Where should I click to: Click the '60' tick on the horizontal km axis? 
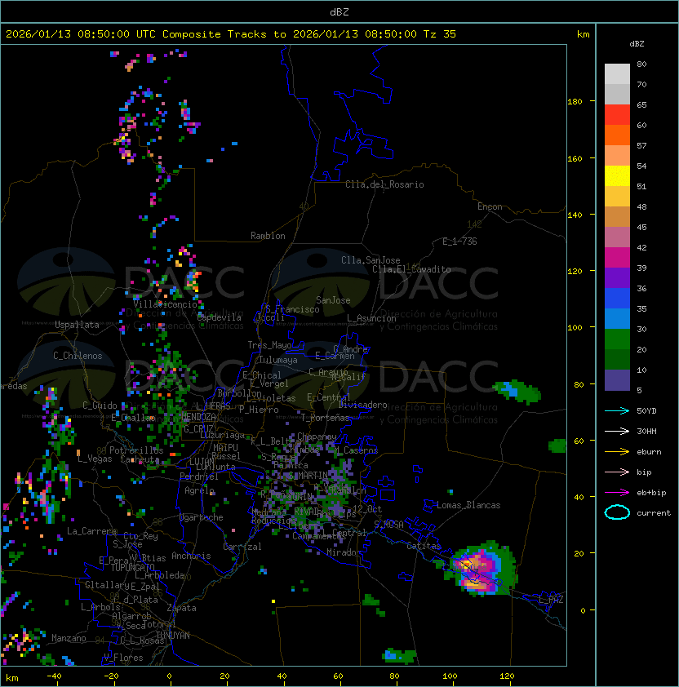click(x=338, y=676)
